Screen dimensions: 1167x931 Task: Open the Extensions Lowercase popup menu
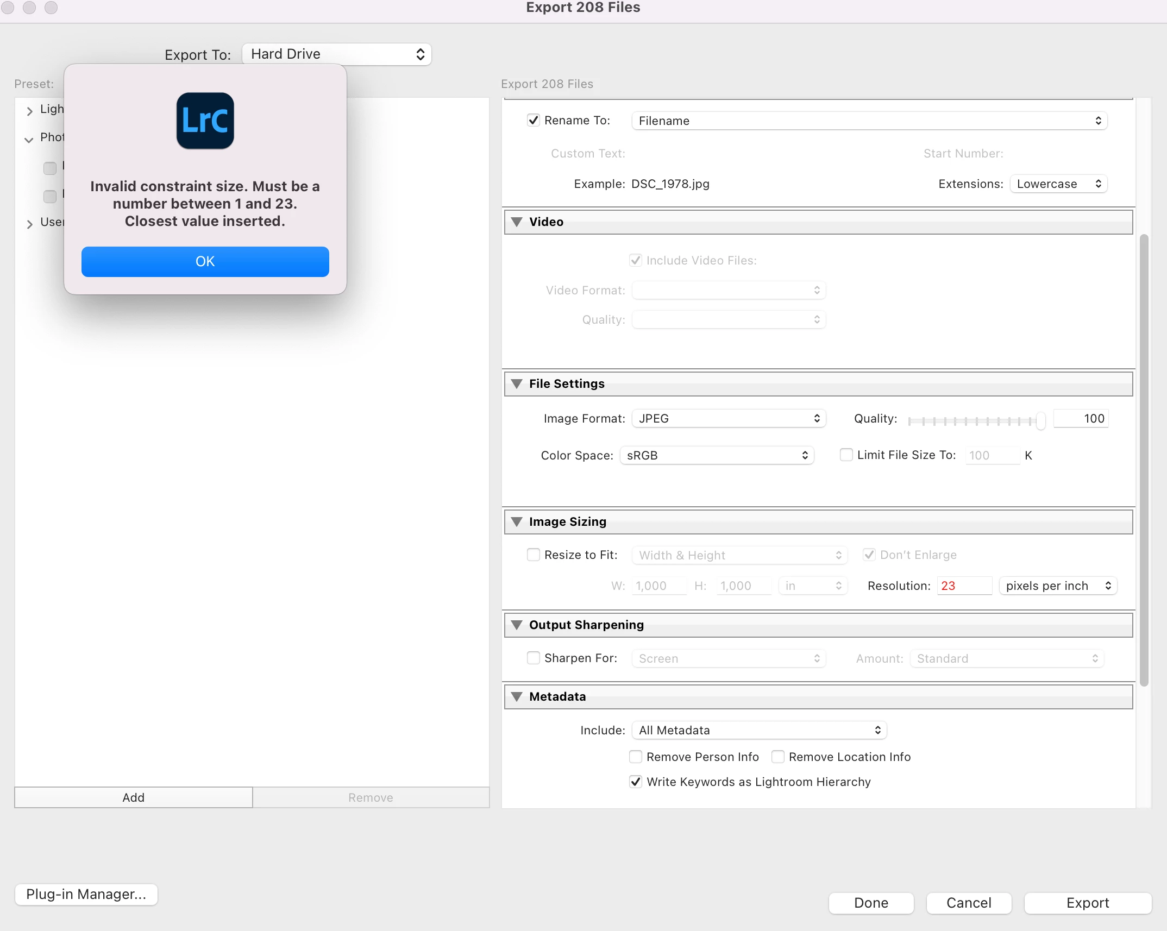tap(1058, 184)
